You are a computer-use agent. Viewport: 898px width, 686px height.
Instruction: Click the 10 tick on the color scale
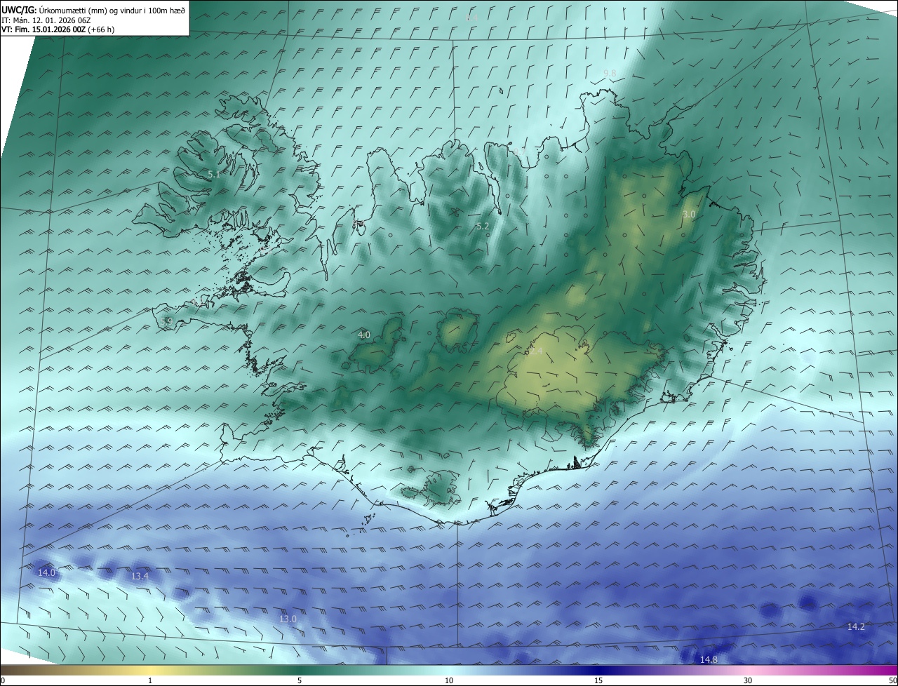pyautogui.click(x=449, y=680)
